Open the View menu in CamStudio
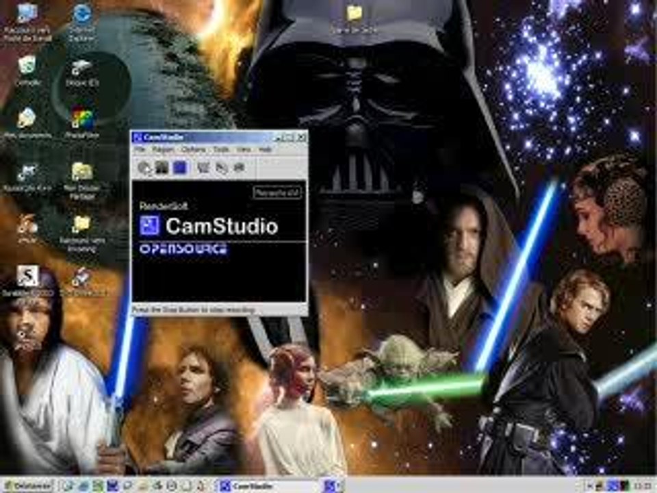657x493 pixels. click(244, 149)
